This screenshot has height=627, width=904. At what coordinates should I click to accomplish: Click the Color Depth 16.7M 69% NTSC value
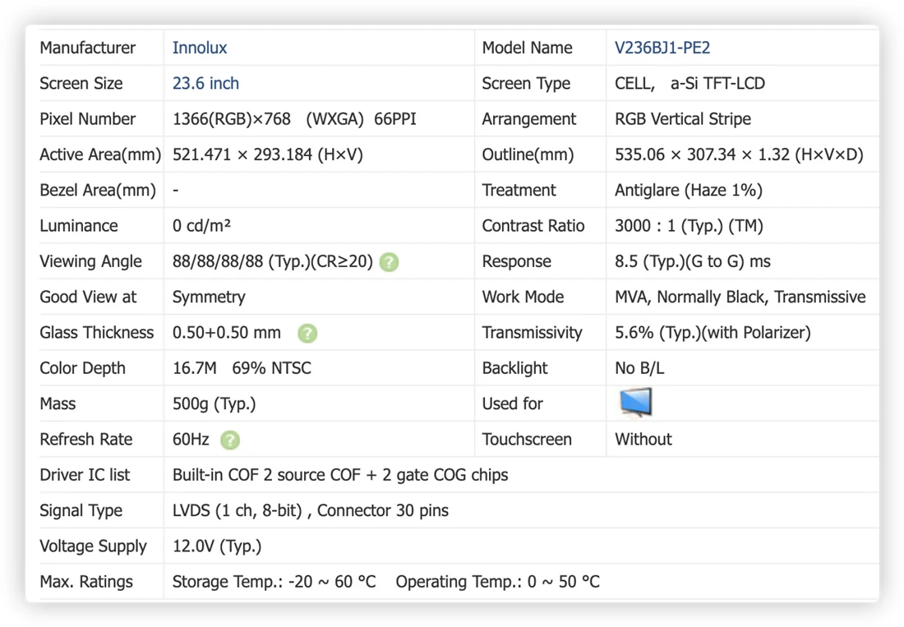242,368
